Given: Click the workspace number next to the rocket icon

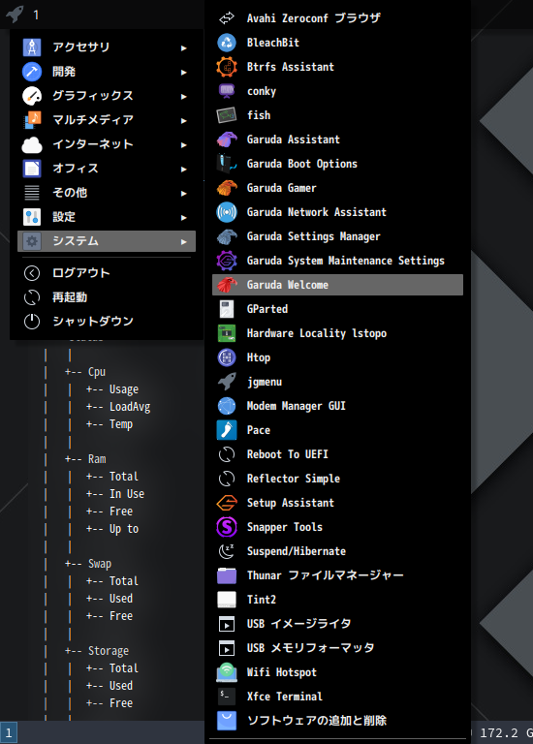Looking at the screenshot, I should tap(36, 15).
